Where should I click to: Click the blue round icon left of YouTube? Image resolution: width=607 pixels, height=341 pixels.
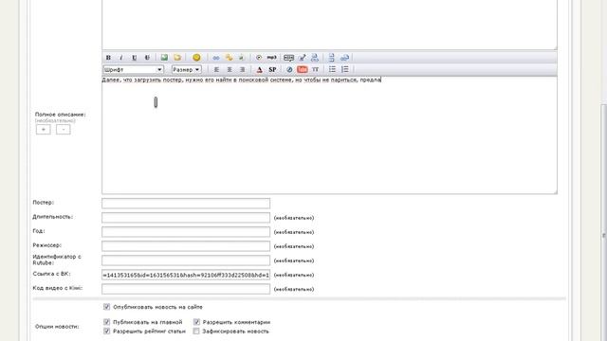point(289,69)
